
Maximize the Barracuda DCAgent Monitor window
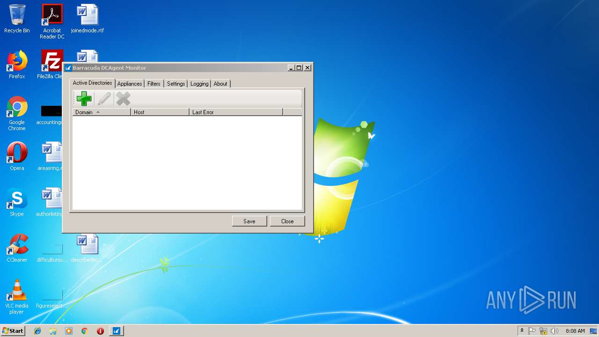pyautogui.click(x=299, y=68)
